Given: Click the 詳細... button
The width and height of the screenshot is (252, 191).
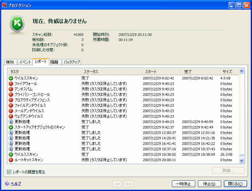Looking at the screenshot, I should pyautogui.click(x=228, y=170).
